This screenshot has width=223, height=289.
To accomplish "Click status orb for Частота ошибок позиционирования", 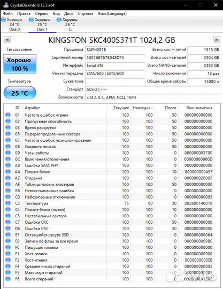I will (8, 140).
